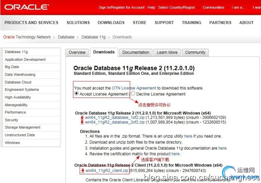Switch to Documentation tab

pyautogui.click(x=136, y=53)
